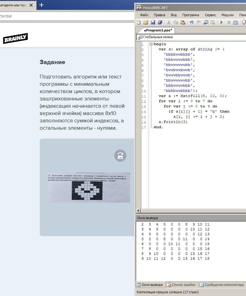Screen dimensions: 246x296
Task: Click the task picture thumbnail on Brainly
Action: click(x=88, y=187)
